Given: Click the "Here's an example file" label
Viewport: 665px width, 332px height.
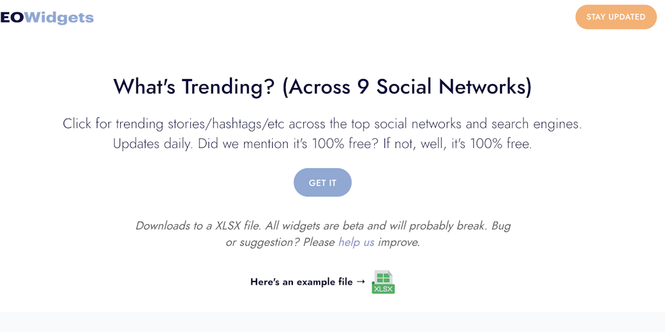Looking at the screenshot, I should pyautogui.click(x=301, y=282).
